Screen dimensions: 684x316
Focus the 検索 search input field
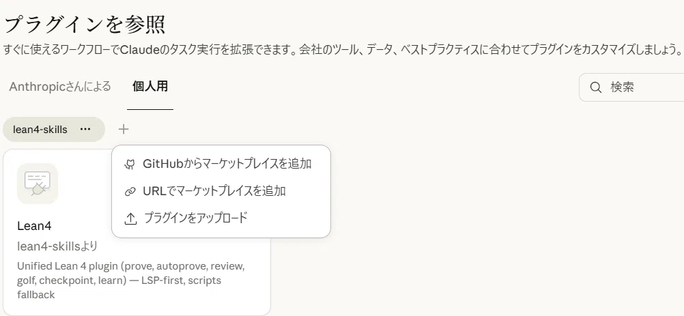(x=633, y=87)
